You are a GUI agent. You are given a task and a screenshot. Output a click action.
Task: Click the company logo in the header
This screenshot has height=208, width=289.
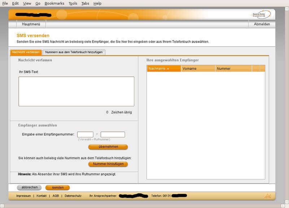[261, 14]
